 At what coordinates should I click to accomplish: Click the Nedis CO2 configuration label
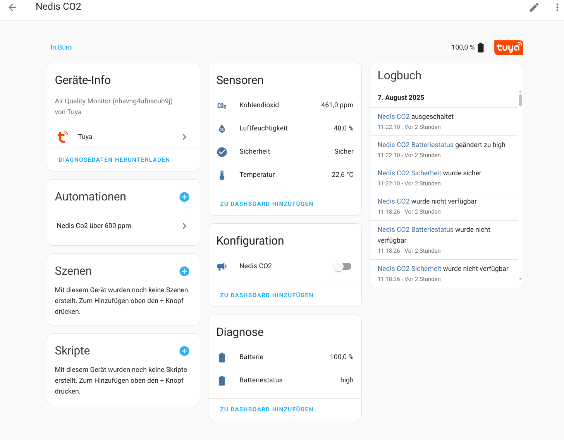pyautogui.click(x=256, y=266)
